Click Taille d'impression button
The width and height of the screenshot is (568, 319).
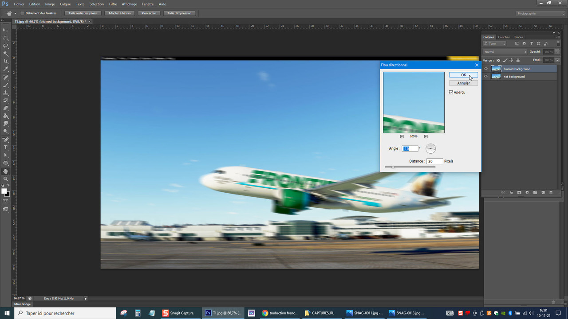click(x=179, y=13)
